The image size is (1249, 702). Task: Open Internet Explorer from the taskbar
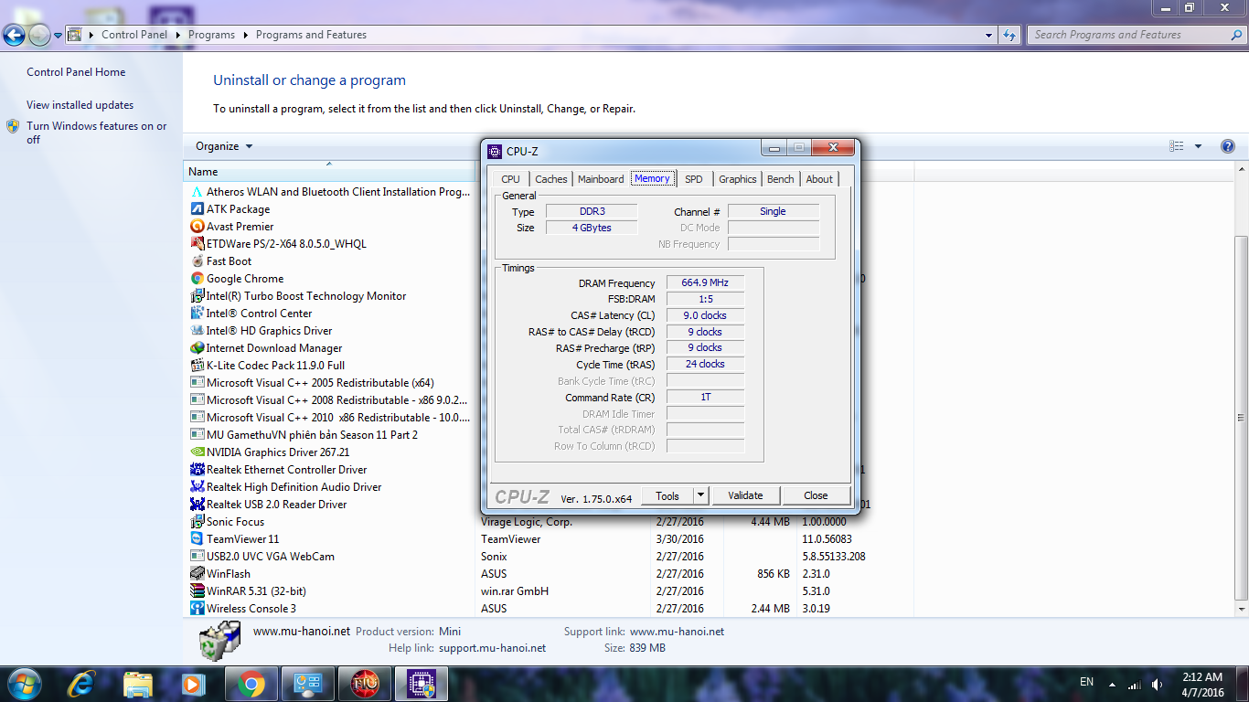[x=81, y=683]
